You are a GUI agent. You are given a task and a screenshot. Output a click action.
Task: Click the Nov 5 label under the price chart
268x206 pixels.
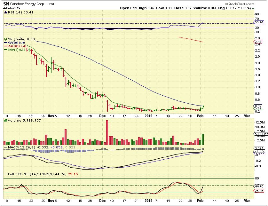point(52,116)
